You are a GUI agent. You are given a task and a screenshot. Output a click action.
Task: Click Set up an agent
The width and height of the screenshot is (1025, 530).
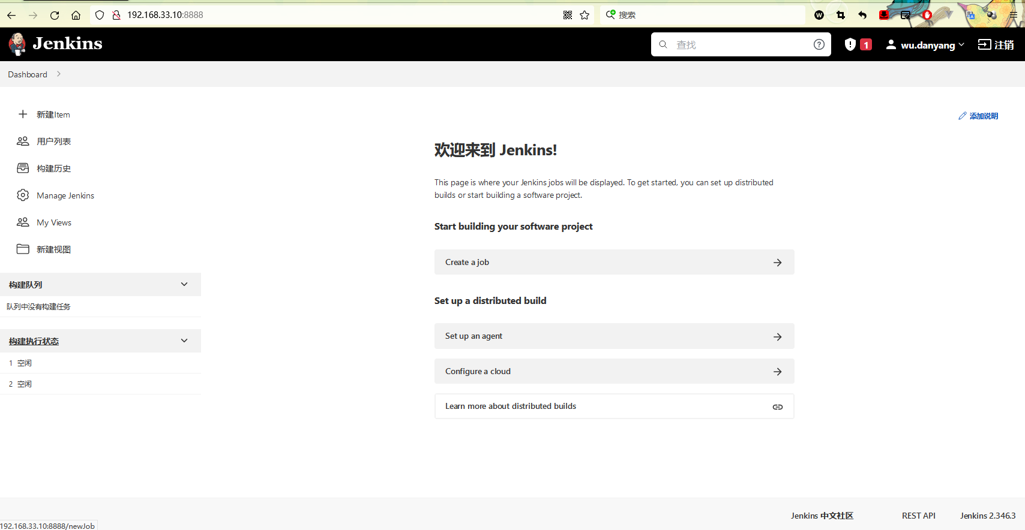613,336
